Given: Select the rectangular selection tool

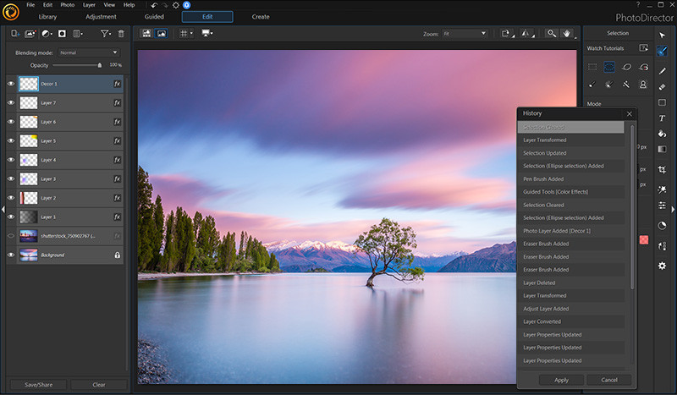Looking at the screenshot, I should 592,67.
